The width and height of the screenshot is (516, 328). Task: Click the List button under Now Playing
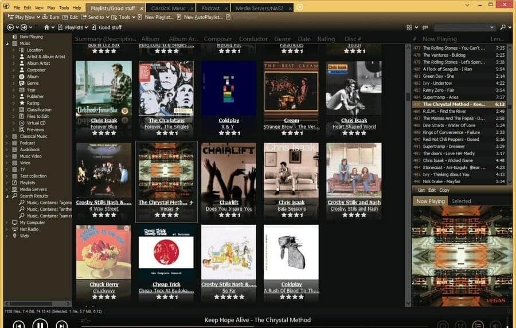pos(421,190)
